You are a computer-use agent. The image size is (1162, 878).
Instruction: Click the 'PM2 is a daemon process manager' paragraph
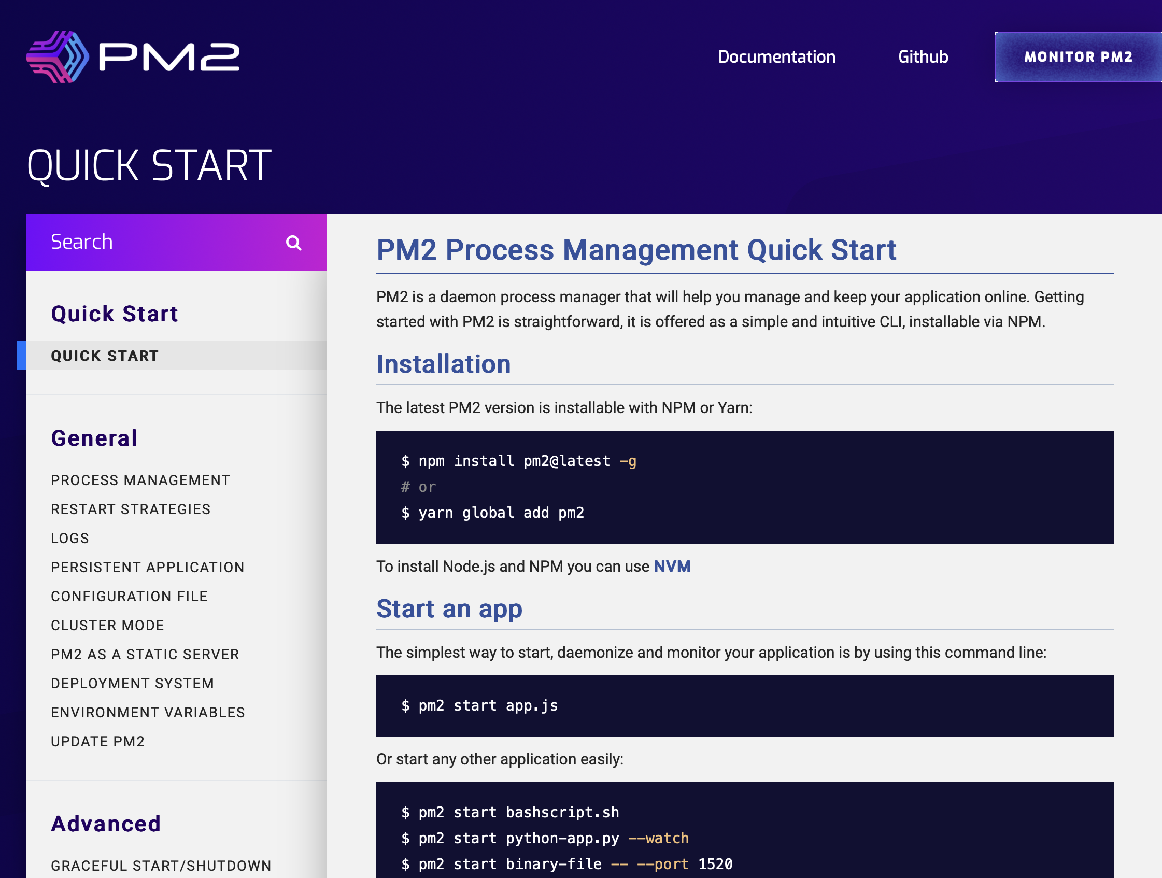click(730, 309)
